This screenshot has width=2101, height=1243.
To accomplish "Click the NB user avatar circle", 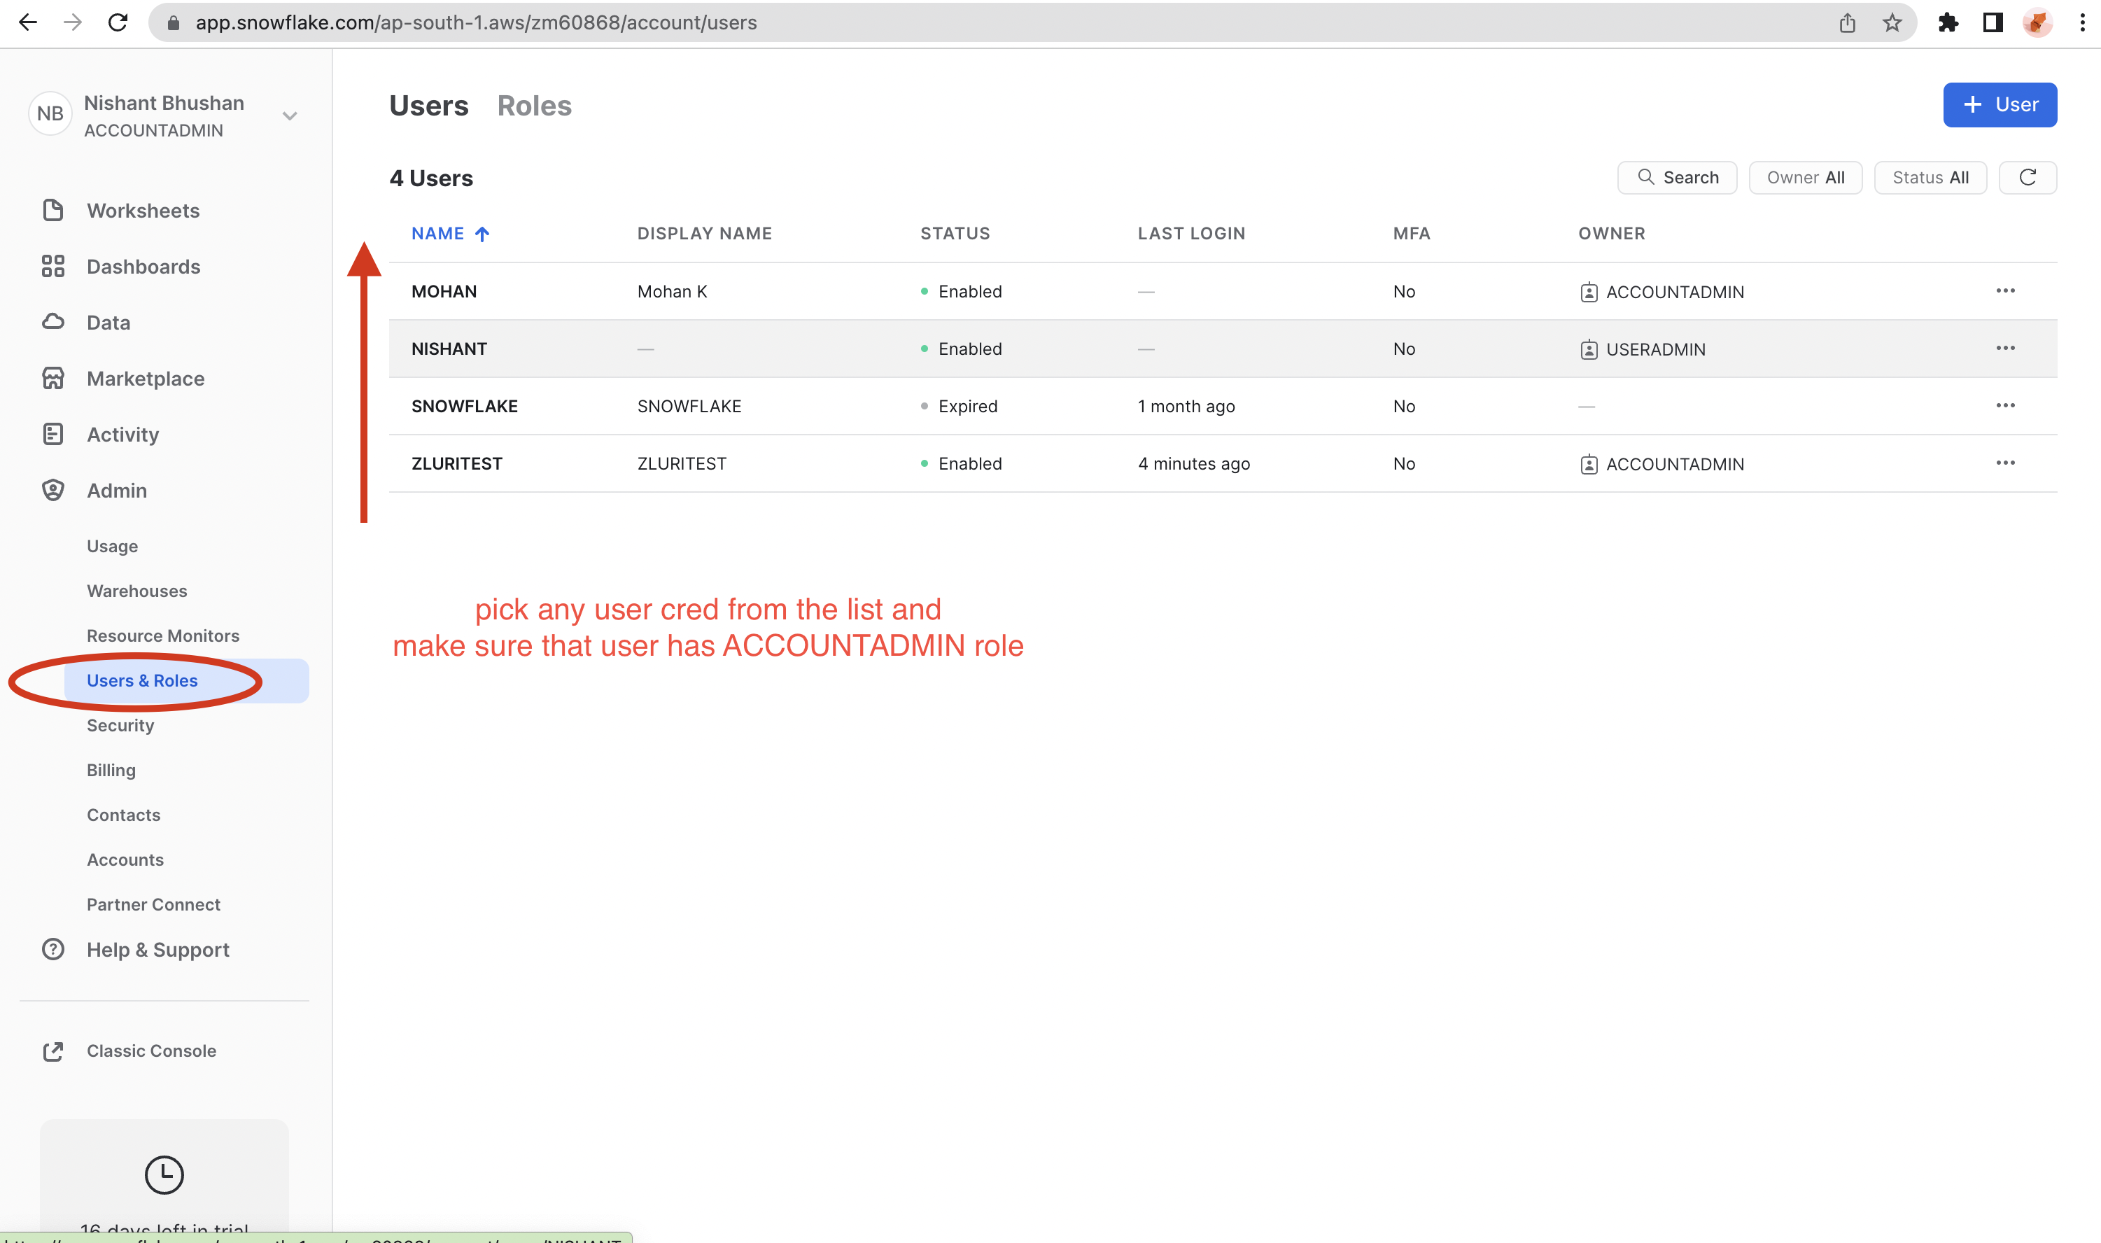I will [50, 113].
